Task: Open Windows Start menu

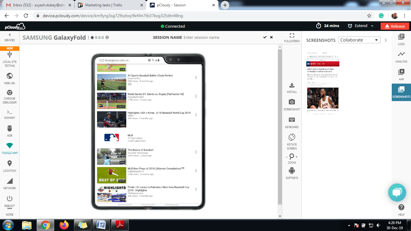Action: 8,225
